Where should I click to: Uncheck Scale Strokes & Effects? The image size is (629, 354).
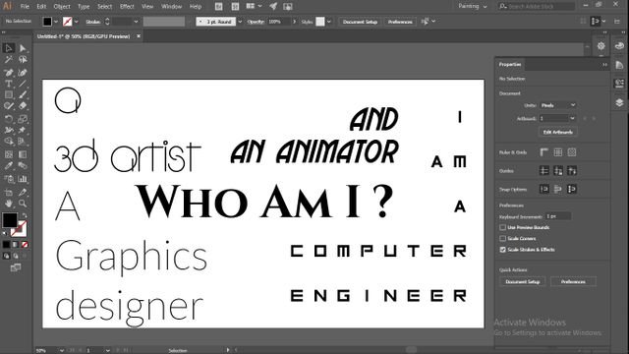pyautogui.click(x=502, y=250)
